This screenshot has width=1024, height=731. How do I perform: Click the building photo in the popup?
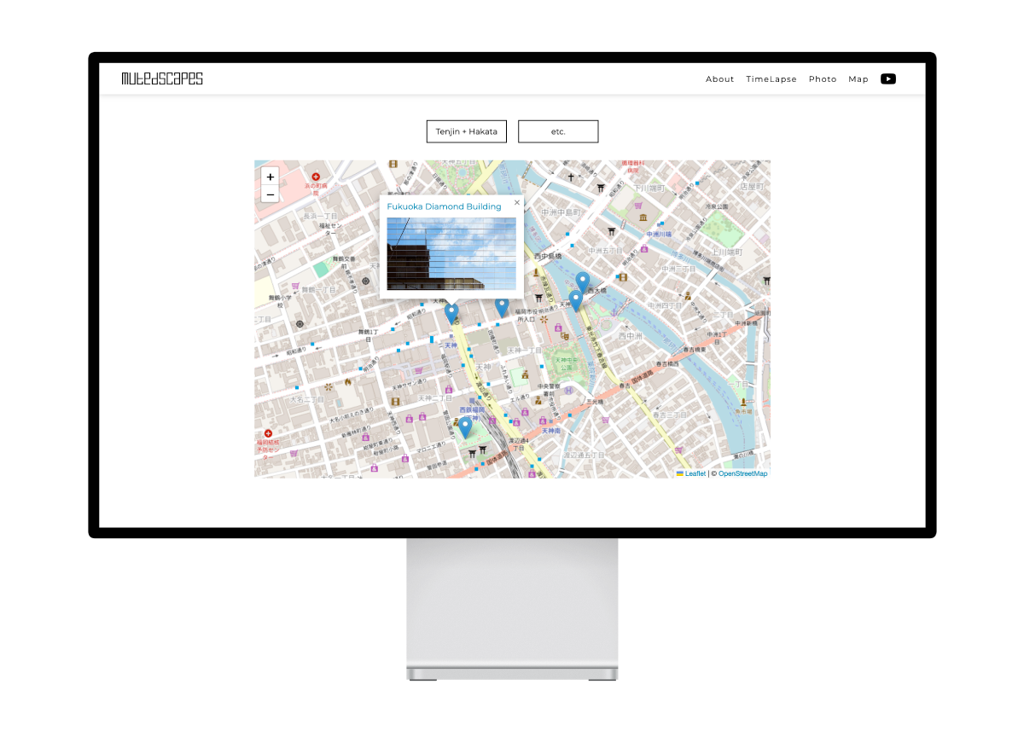(451, 253)
